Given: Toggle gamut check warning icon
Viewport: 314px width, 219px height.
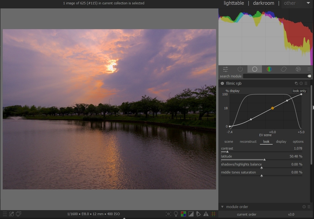Looking at the screenshot, I should coord(206,214).
